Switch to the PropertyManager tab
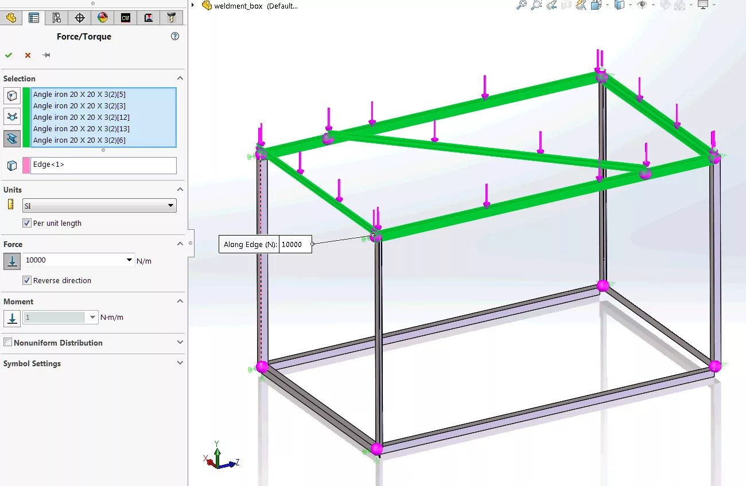This screenshot has width=746, height=486. (x=34, y=18)
